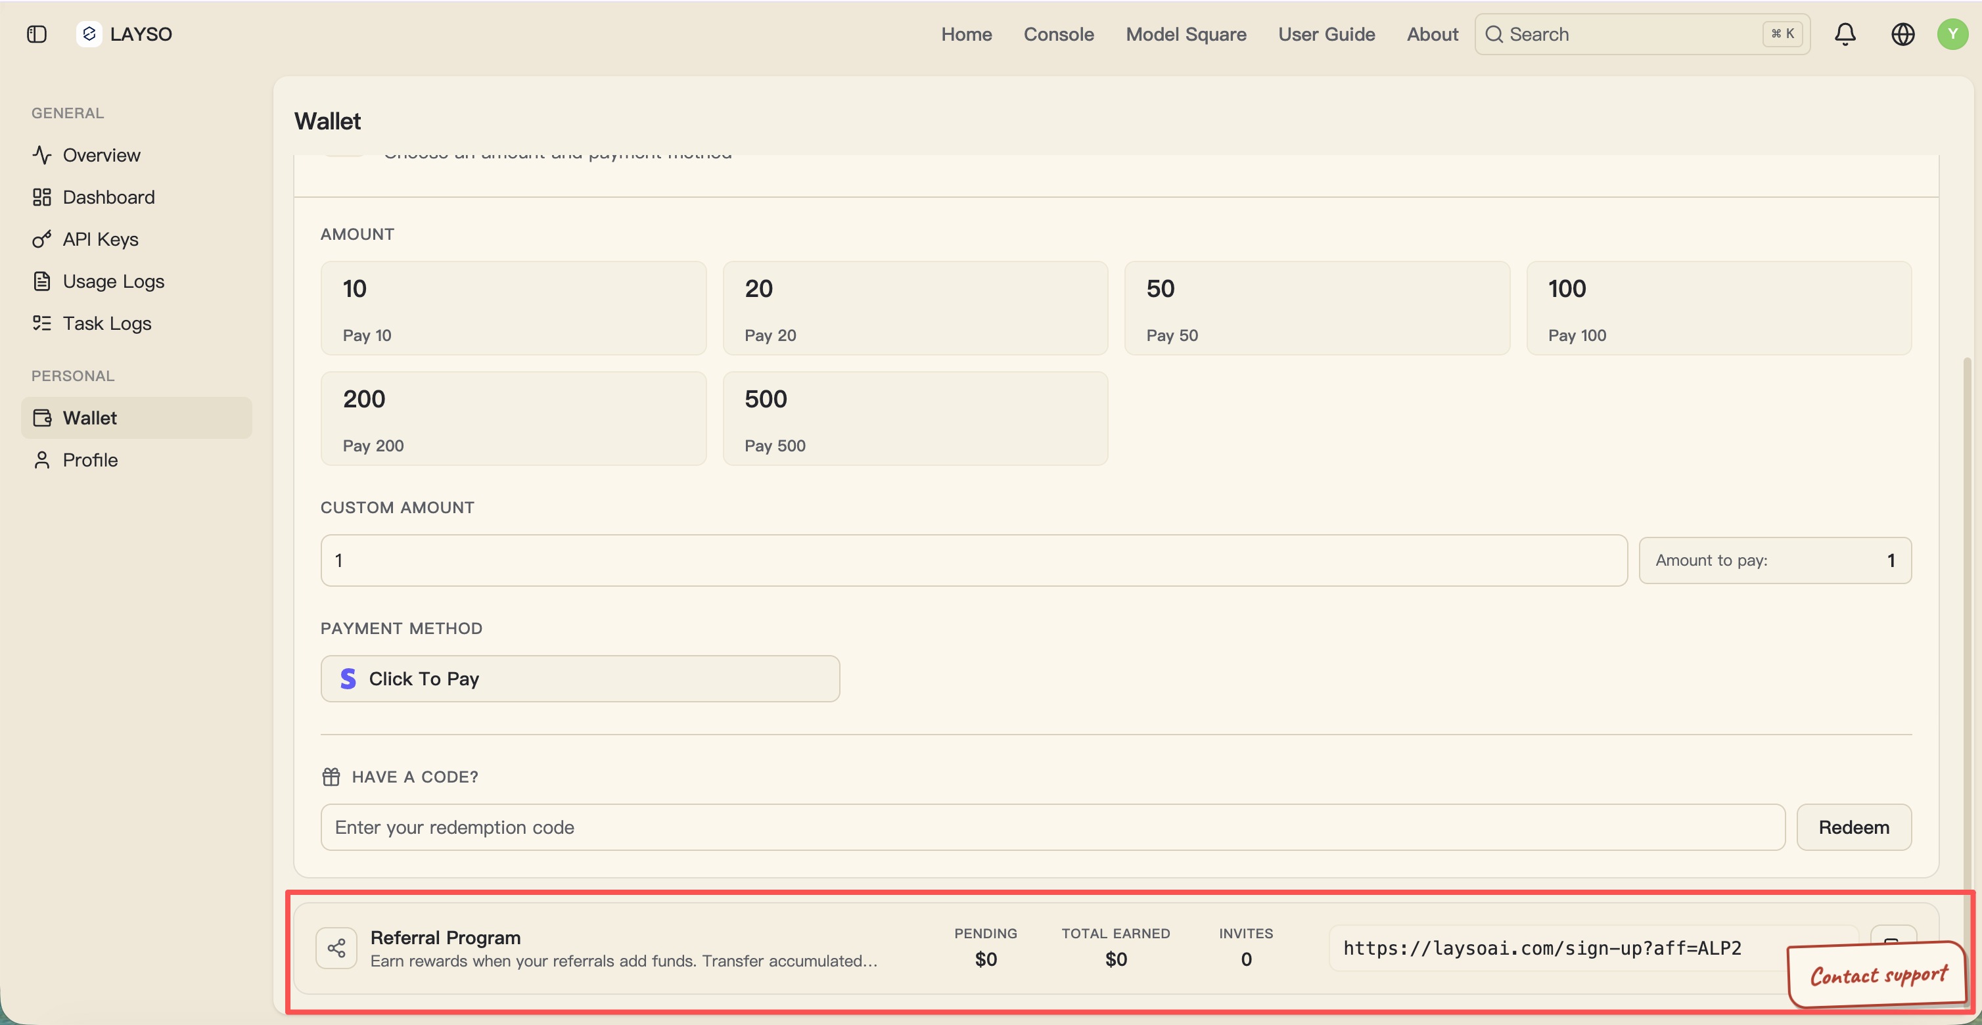Click Contact support button
Image resolution: width=1982 pixels, height=1025 pixels.
point(1878,975)
